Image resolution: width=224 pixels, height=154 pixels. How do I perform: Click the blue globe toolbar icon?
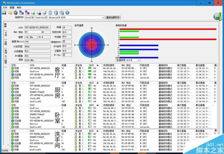[x=56, y=13]
